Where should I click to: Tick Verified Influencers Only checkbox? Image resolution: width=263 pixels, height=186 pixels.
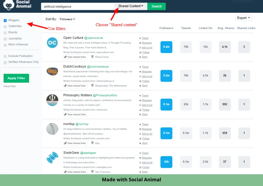5,62
